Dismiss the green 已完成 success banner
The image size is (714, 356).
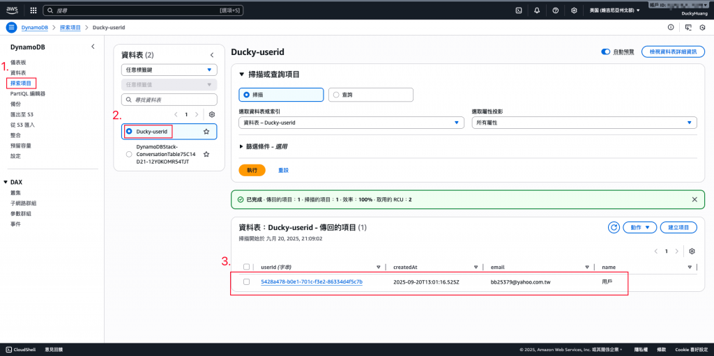694,199
